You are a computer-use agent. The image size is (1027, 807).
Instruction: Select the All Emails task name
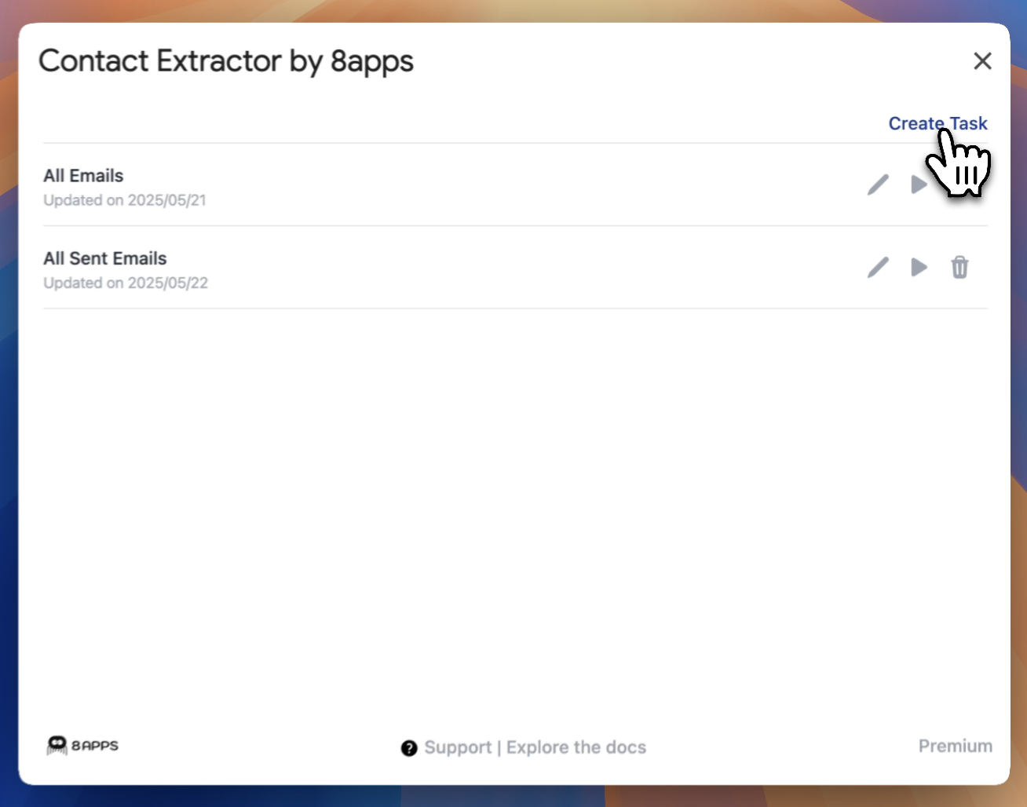click(83, 176)
